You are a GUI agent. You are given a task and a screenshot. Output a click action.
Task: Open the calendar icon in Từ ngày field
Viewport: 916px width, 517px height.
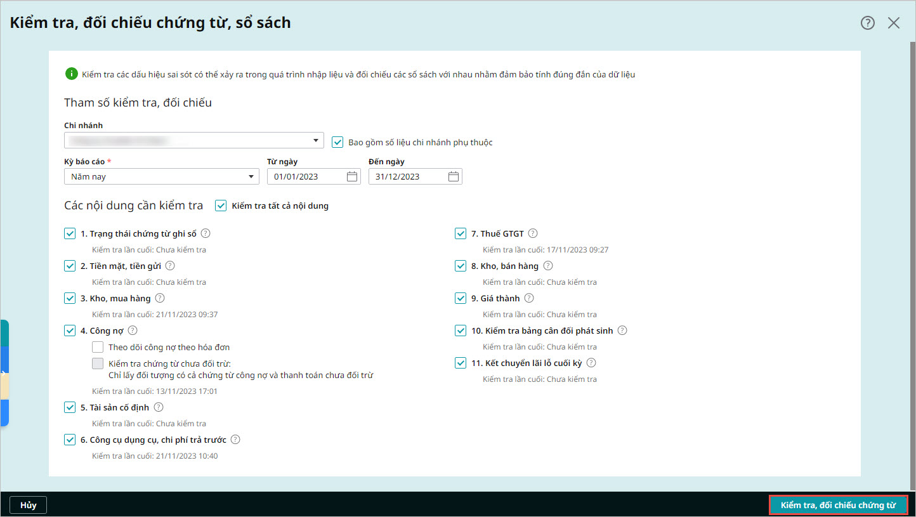(x=352, y=177)
